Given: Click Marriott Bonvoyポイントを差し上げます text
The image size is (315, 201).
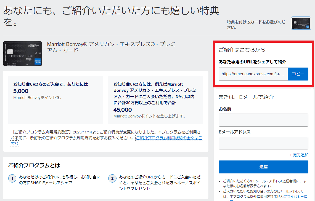Looking at the screenshot, I should click(150, 116).
